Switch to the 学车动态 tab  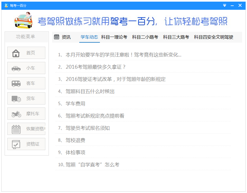coord(89,37)
